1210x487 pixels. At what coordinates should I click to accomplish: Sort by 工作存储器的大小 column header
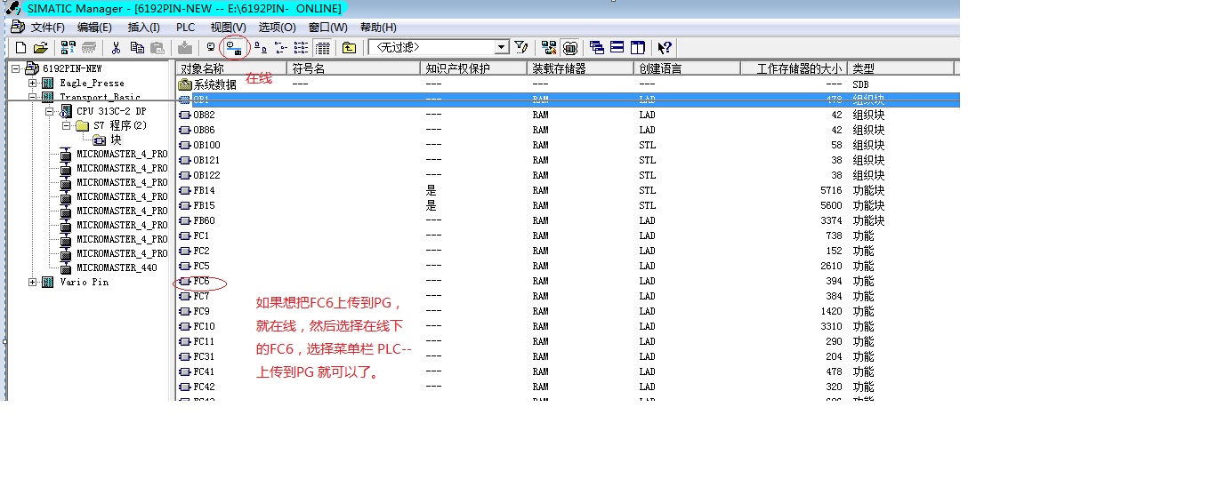(794, 68)
